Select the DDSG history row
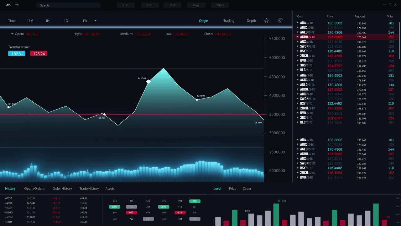 [x=46, y=213]
